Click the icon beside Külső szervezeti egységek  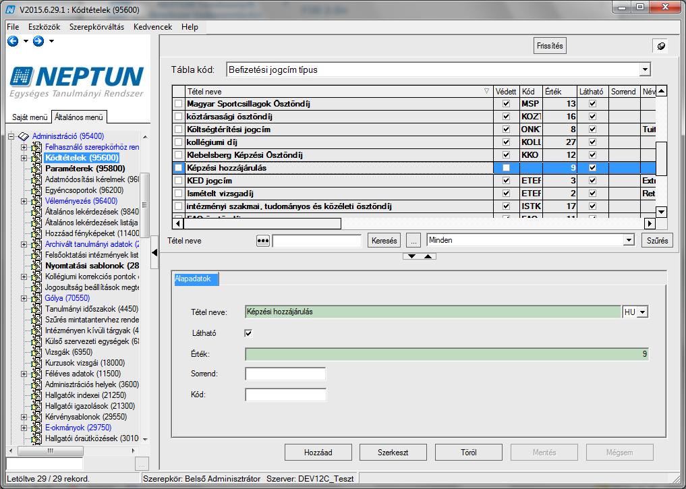pos(36,341)
